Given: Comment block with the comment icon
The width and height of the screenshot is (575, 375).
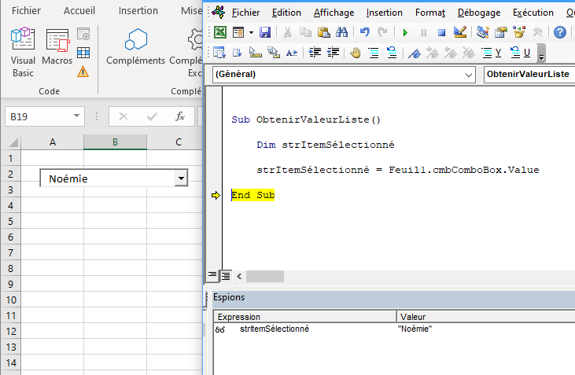Looking at the screenshot, I should 374,53.
